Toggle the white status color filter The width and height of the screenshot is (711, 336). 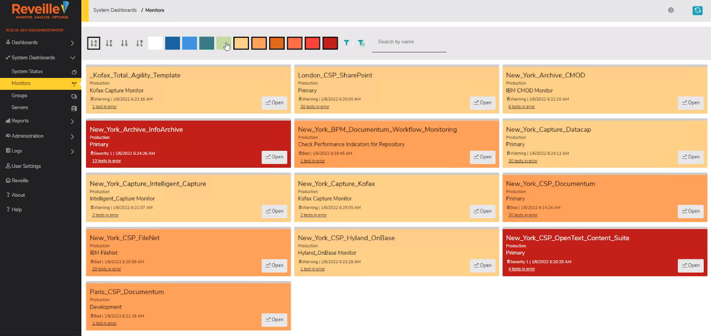(156, 43)
